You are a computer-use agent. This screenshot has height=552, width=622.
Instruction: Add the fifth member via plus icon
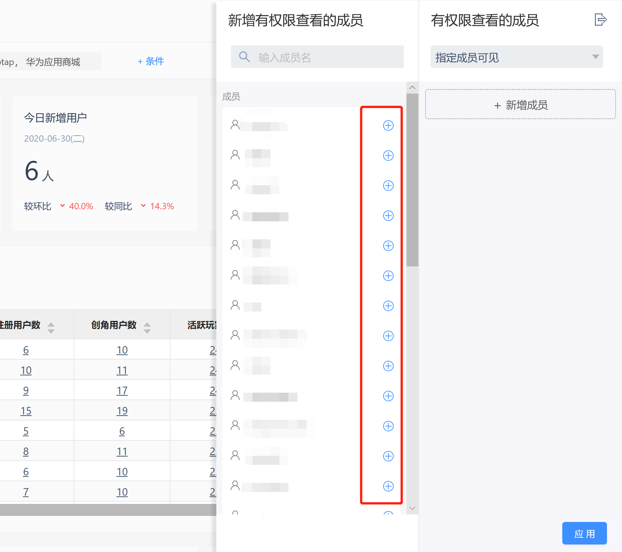point(388,246)
